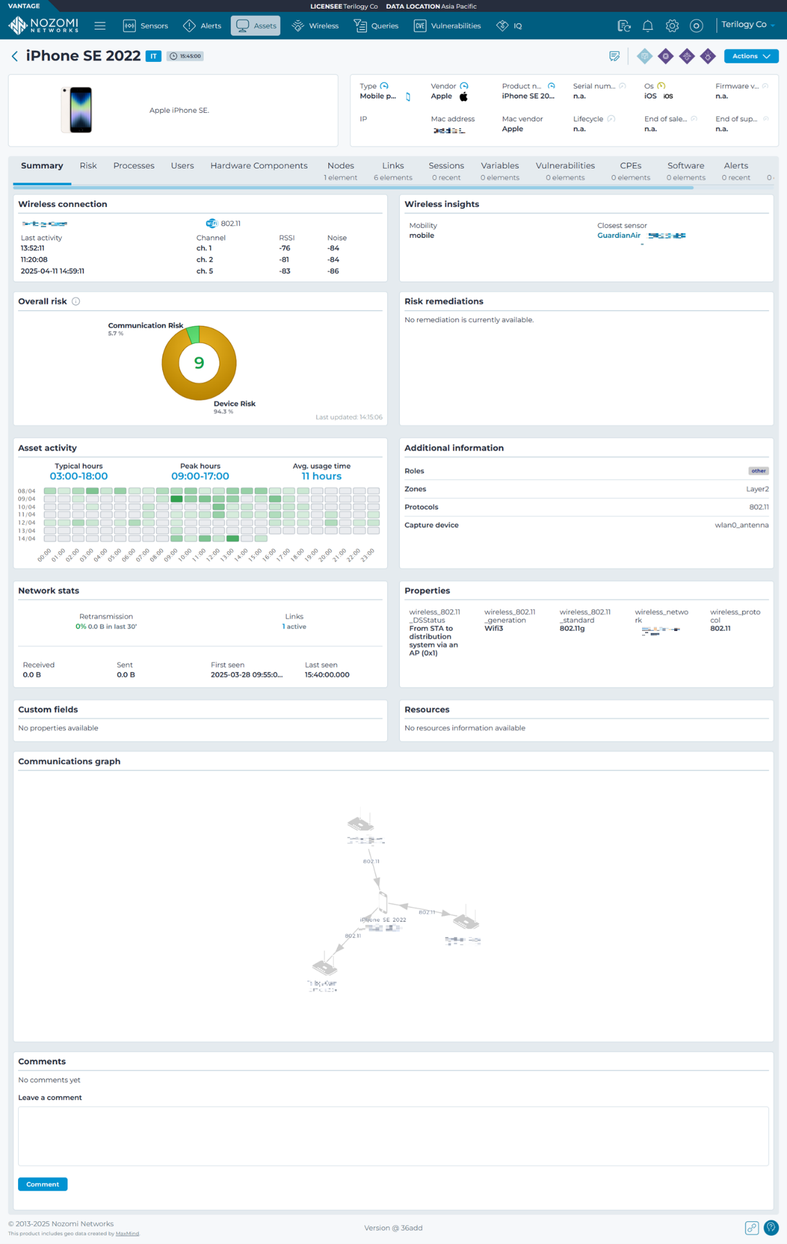Open the hamburger navigation menu
The height and width of the screenshot is (1244, 787).
[x=100, y=25]
